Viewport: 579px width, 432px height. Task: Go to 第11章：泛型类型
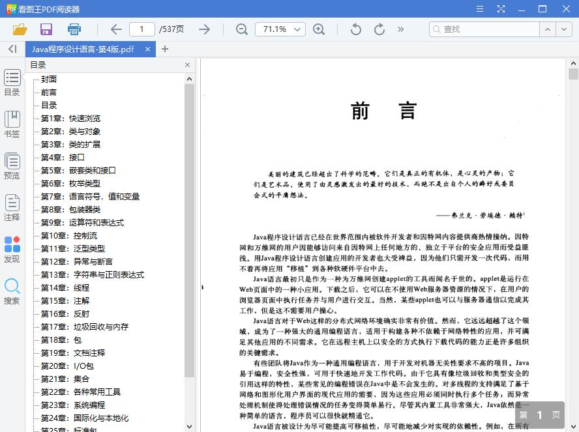pyautogui.click(x=73, y=249)
